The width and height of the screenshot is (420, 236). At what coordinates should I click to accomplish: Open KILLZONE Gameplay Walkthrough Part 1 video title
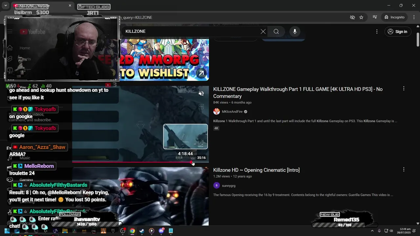tap(298, 93)
